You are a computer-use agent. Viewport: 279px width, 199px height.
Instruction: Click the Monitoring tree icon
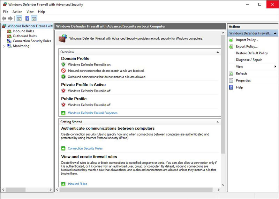tap(9, 46)
